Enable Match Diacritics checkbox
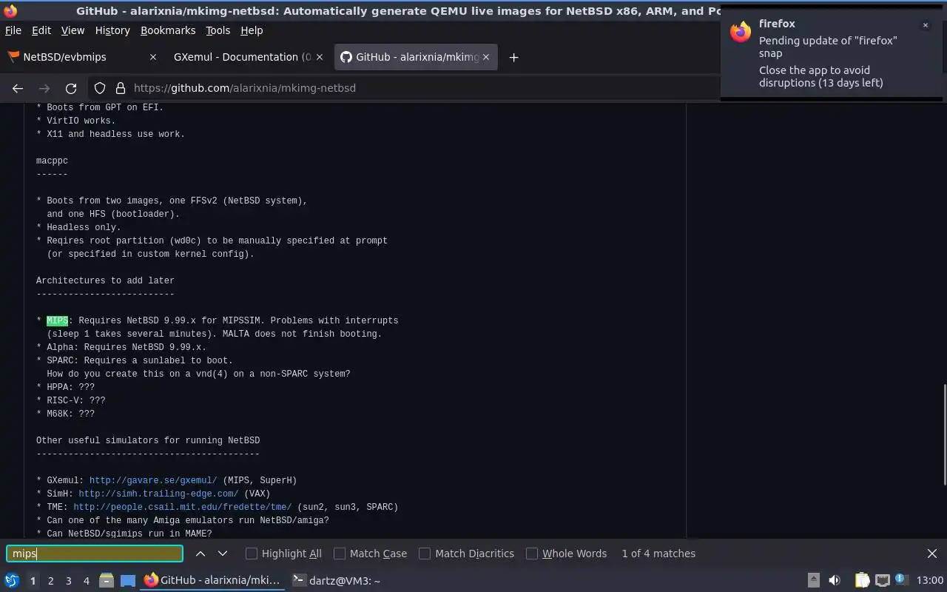The width and height of the screenshot is (947, 592). 425,554
